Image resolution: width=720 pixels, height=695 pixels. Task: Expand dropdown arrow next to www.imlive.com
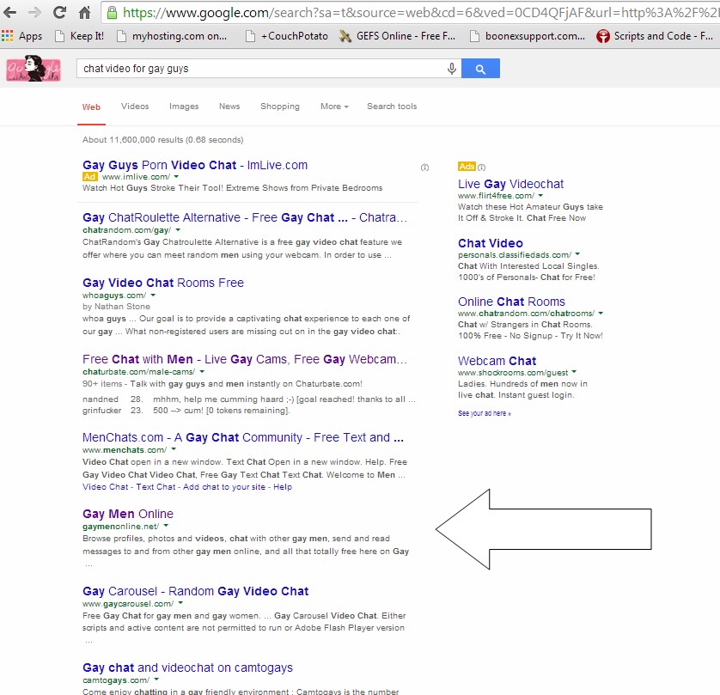[x=176, y=177]
